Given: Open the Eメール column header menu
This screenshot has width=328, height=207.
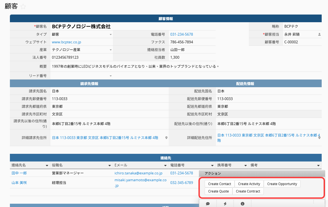Looking at the screenshot, I should point(165,166).
